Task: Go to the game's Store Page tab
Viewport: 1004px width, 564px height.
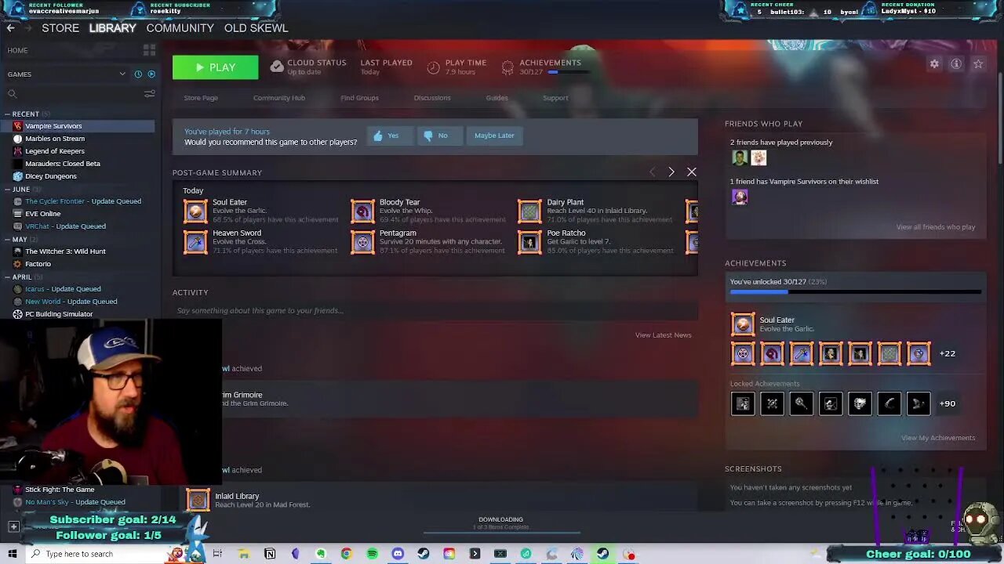Action: point(201,98)
